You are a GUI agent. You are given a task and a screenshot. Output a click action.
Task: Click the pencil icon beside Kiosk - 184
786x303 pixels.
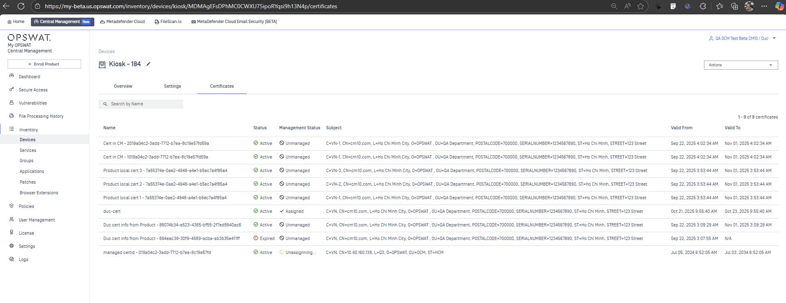tap(148, 64)
